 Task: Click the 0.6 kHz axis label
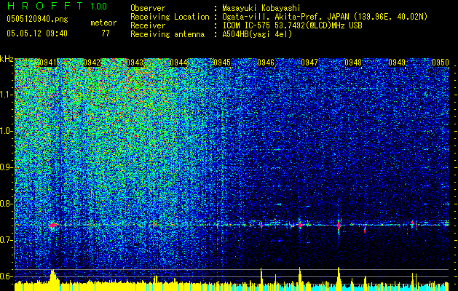tap(7, 276)
